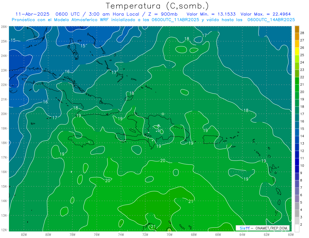Click the valid-until time "0600UTC_14ABR2025"
Image resolution: width=309 pixels, height=238 pixels.
271,20
